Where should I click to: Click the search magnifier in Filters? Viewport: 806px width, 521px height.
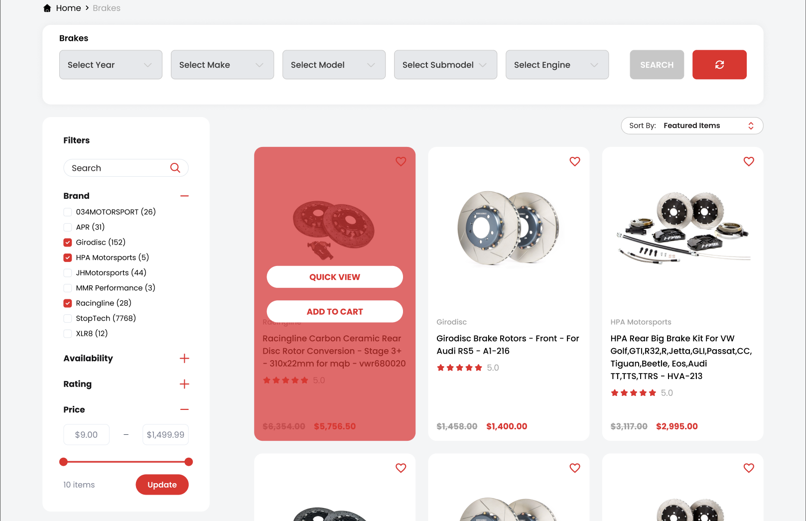point(175,168)
